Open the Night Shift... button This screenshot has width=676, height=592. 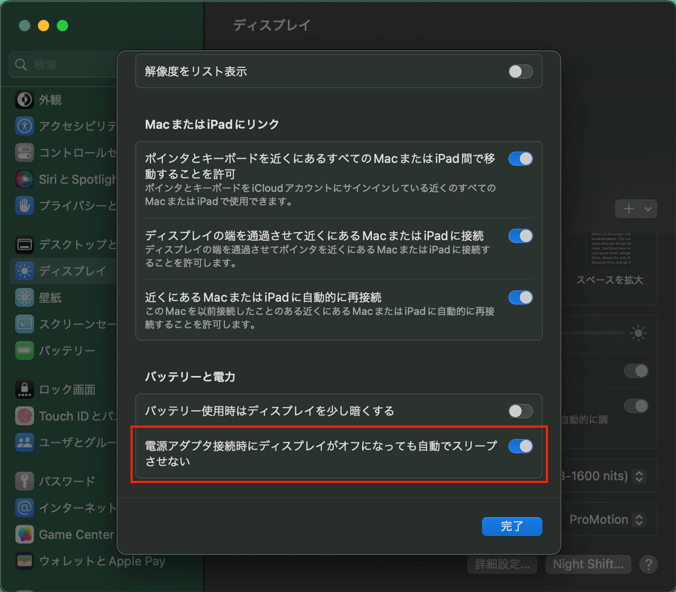(x=588, y=564)
